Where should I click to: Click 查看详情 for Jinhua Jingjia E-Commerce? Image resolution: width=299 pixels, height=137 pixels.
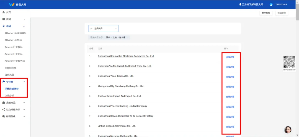(x=230, y=127)
